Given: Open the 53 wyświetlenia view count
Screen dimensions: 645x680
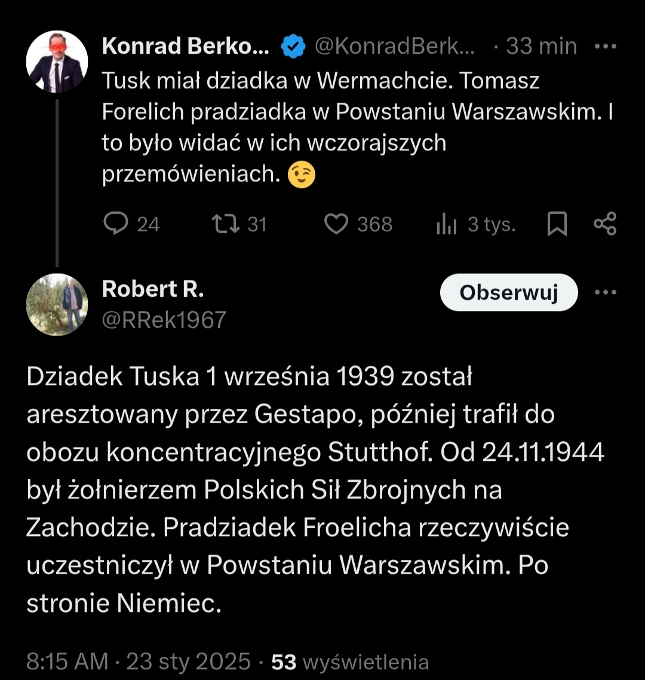Looking at the screenshot, I should [350, 661].
